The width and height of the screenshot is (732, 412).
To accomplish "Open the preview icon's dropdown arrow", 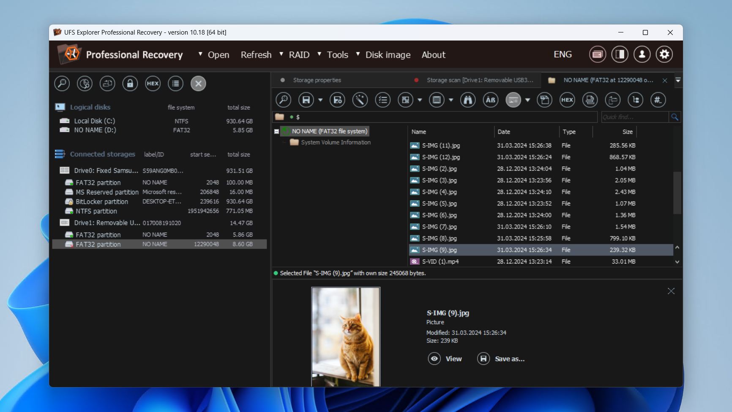I will click(527, 100).
